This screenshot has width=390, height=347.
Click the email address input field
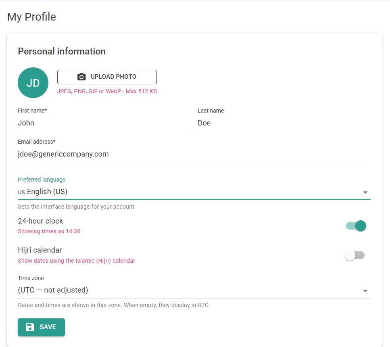194,154
